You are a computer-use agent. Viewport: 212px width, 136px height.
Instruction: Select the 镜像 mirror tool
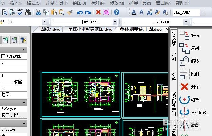(x=189, y=126)
